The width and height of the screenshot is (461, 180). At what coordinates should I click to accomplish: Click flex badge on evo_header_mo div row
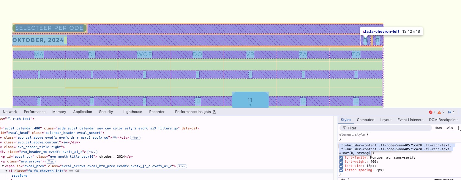pyautogui.click(x=92, y=152)
